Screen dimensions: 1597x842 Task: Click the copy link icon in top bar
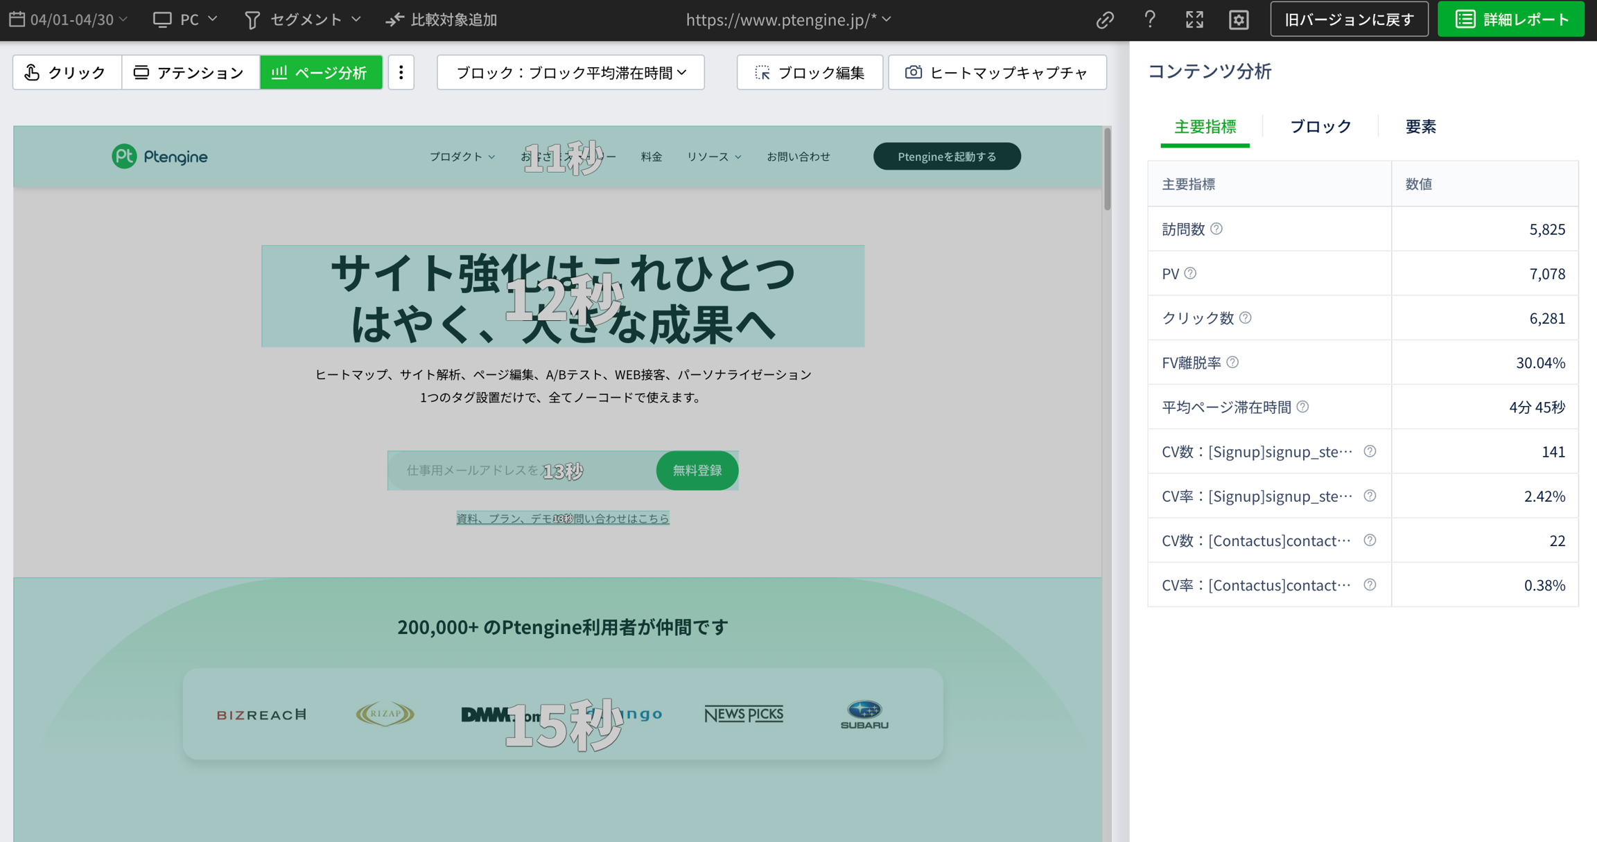pos(1105,19)
